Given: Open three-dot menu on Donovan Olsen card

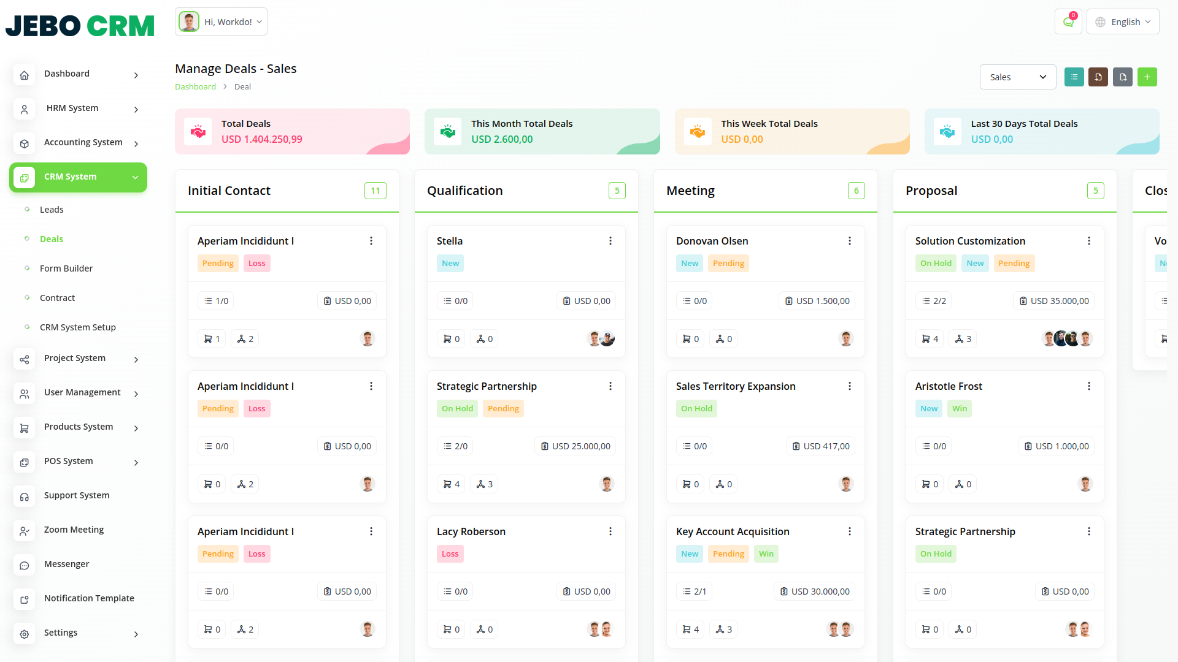Looking at the screenshot, I should (849, 241).
